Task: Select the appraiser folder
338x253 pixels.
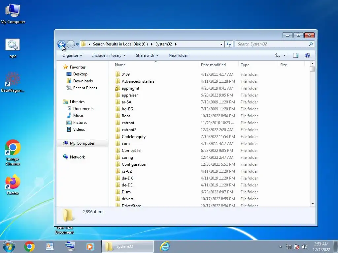Action: click(129, 95)
